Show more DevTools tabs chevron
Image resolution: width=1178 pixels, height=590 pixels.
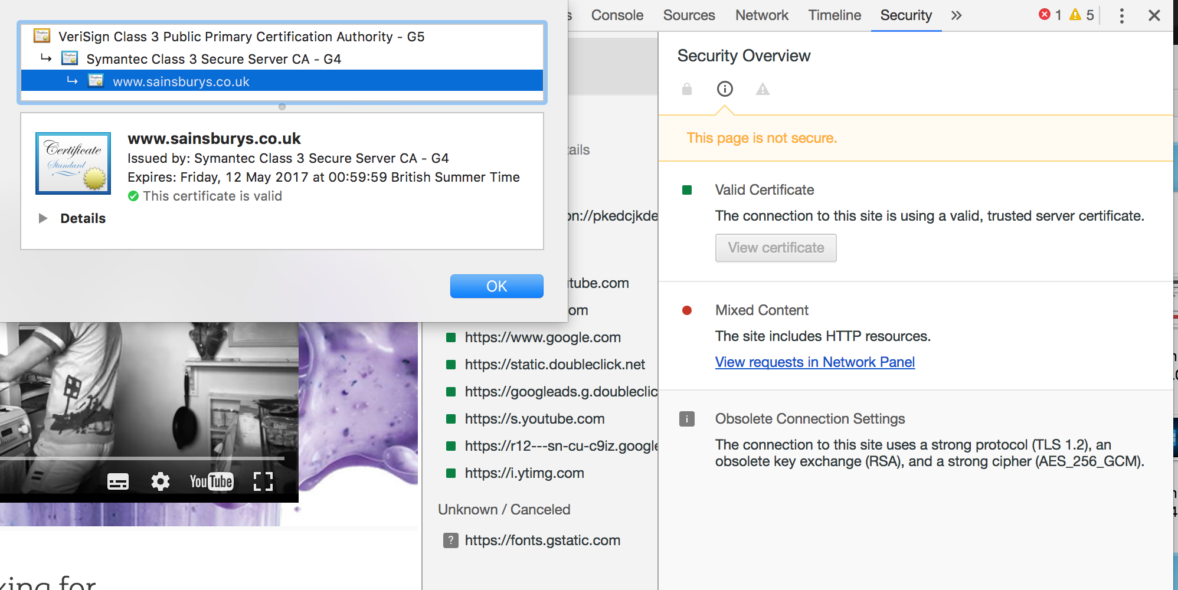click(957, 15)
